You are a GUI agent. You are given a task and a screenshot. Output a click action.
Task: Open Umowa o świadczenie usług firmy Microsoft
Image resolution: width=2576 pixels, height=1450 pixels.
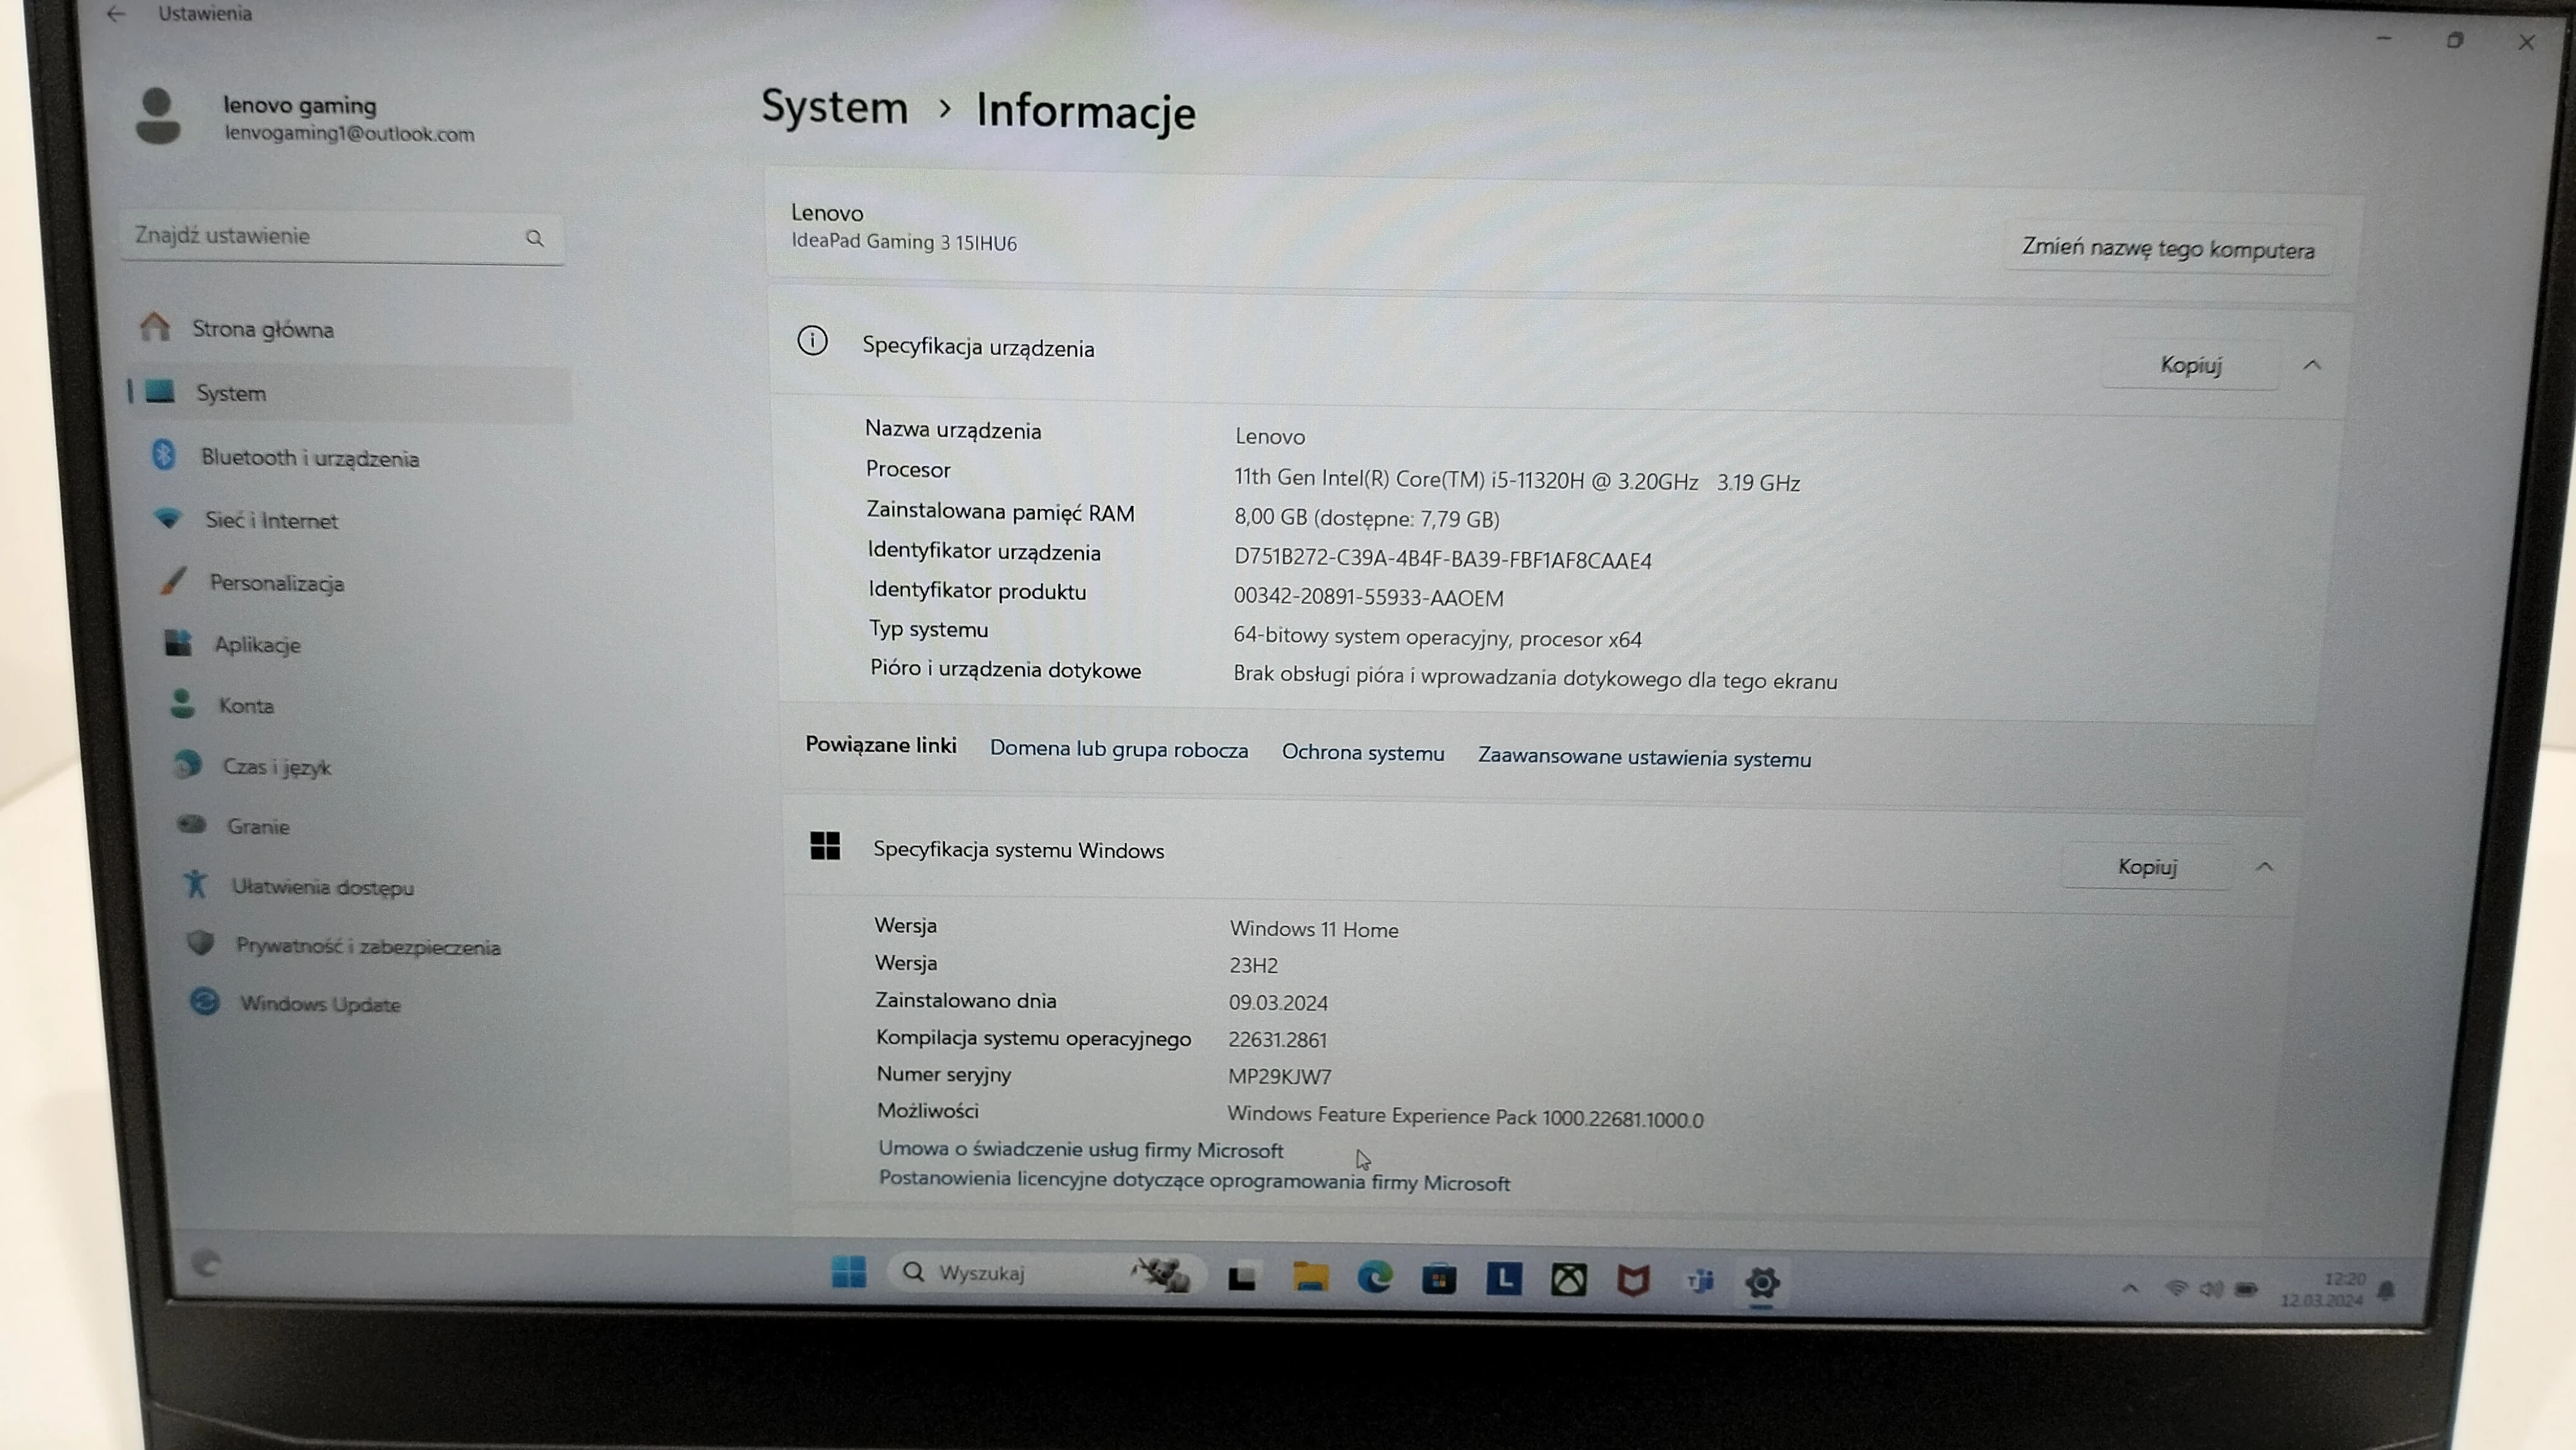click(1080, 1150)
